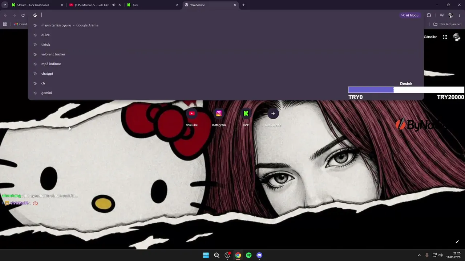Open the tab search dropdown arrow

(5, 5)
